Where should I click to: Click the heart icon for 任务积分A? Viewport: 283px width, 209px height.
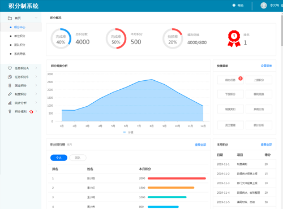coord(10,68)
